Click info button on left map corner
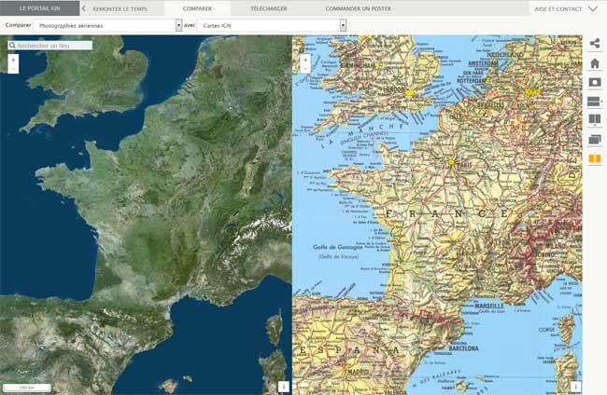This screenshot has width=607, height=395. click(x=284, y=387)
